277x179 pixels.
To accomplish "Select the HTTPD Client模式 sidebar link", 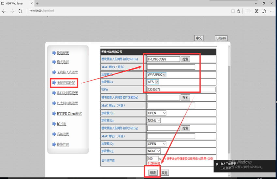I will click(x=69, y=114).
